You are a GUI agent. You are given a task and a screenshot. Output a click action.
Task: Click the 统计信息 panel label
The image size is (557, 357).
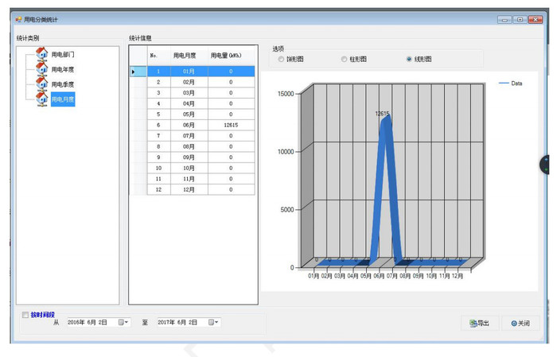coord(140,38)
